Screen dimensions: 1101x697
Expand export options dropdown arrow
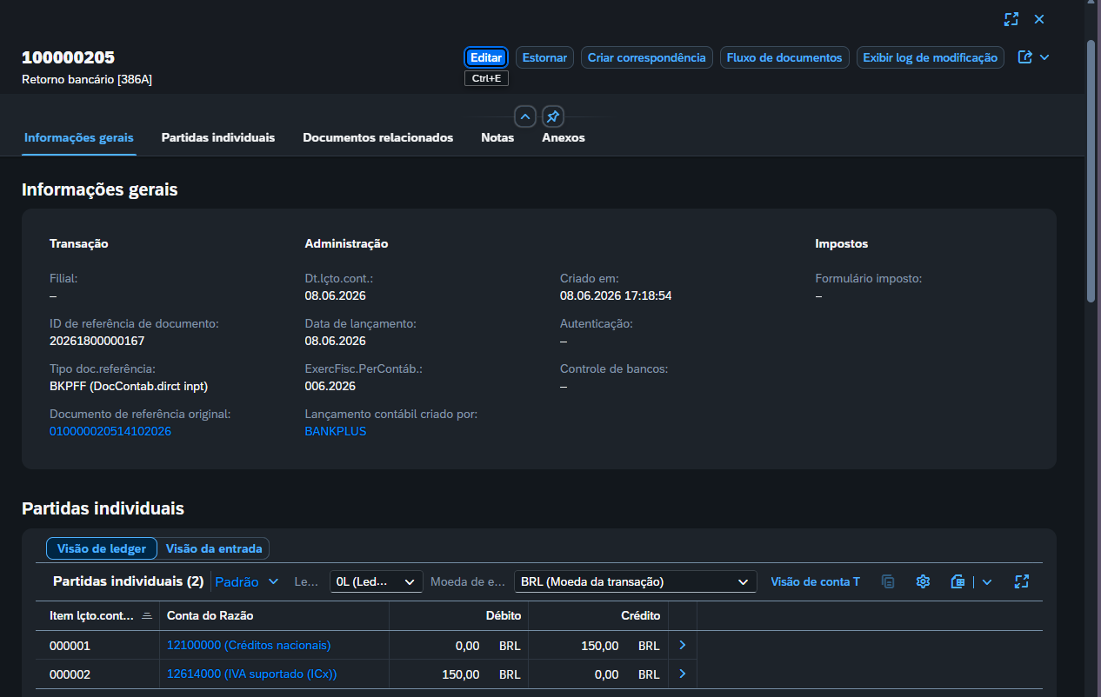coord(987,581)
